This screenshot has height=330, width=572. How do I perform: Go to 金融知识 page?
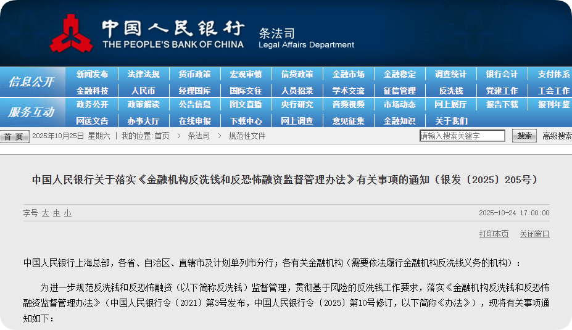click(399, 121)
